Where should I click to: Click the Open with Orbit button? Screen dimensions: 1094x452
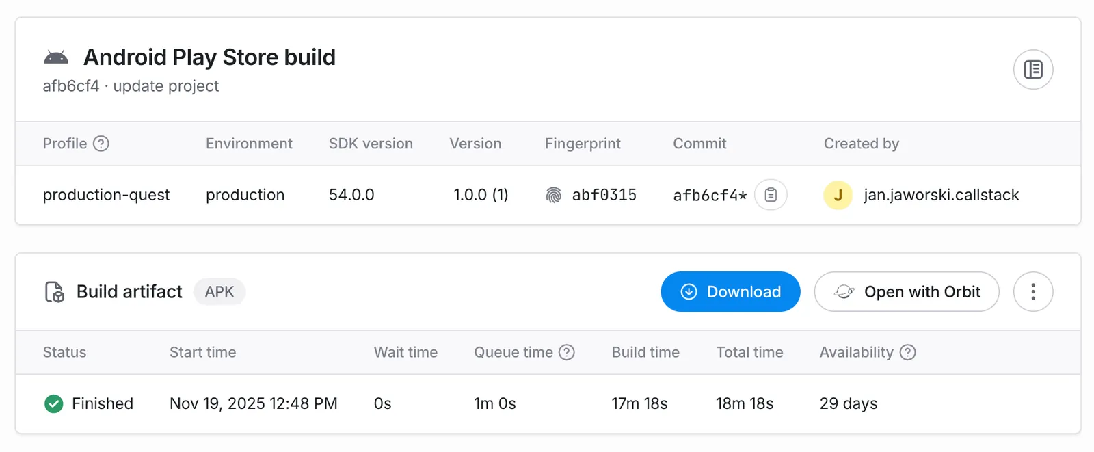coord(907,292)
